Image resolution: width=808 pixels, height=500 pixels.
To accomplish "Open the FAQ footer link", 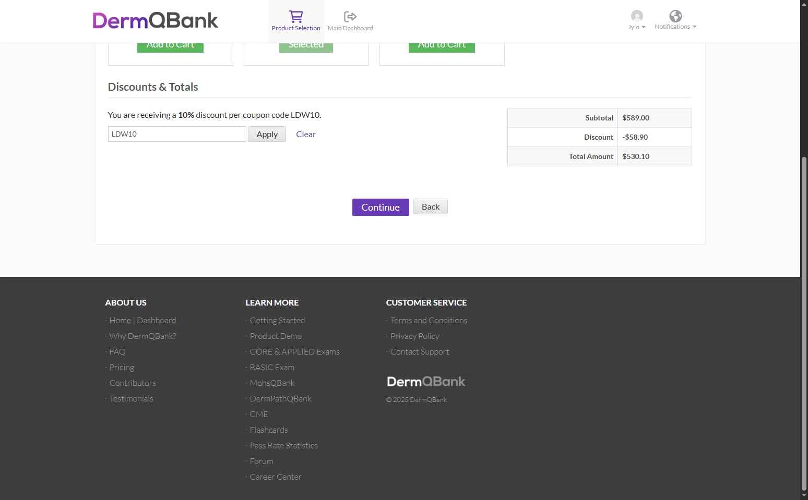I will [x=117, y=351].
